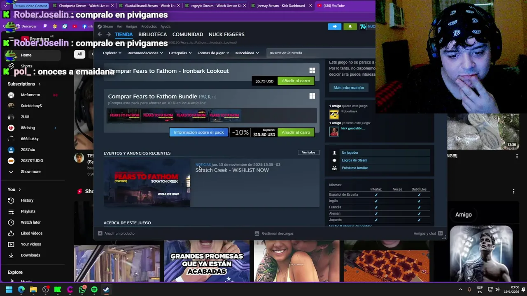Expand the Explorar store dropdown
The height and width of the screenshot is (296, 527).
click(112, 53)
